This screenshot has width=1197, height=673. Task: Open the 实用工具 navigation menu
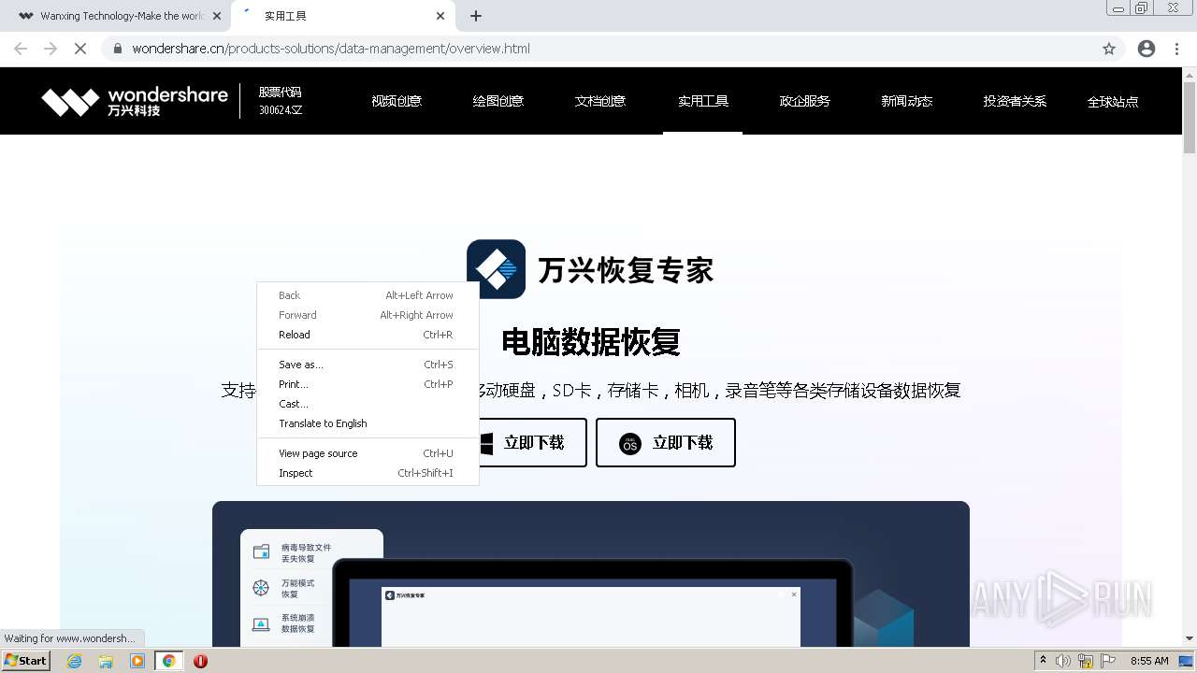(703, 101)
